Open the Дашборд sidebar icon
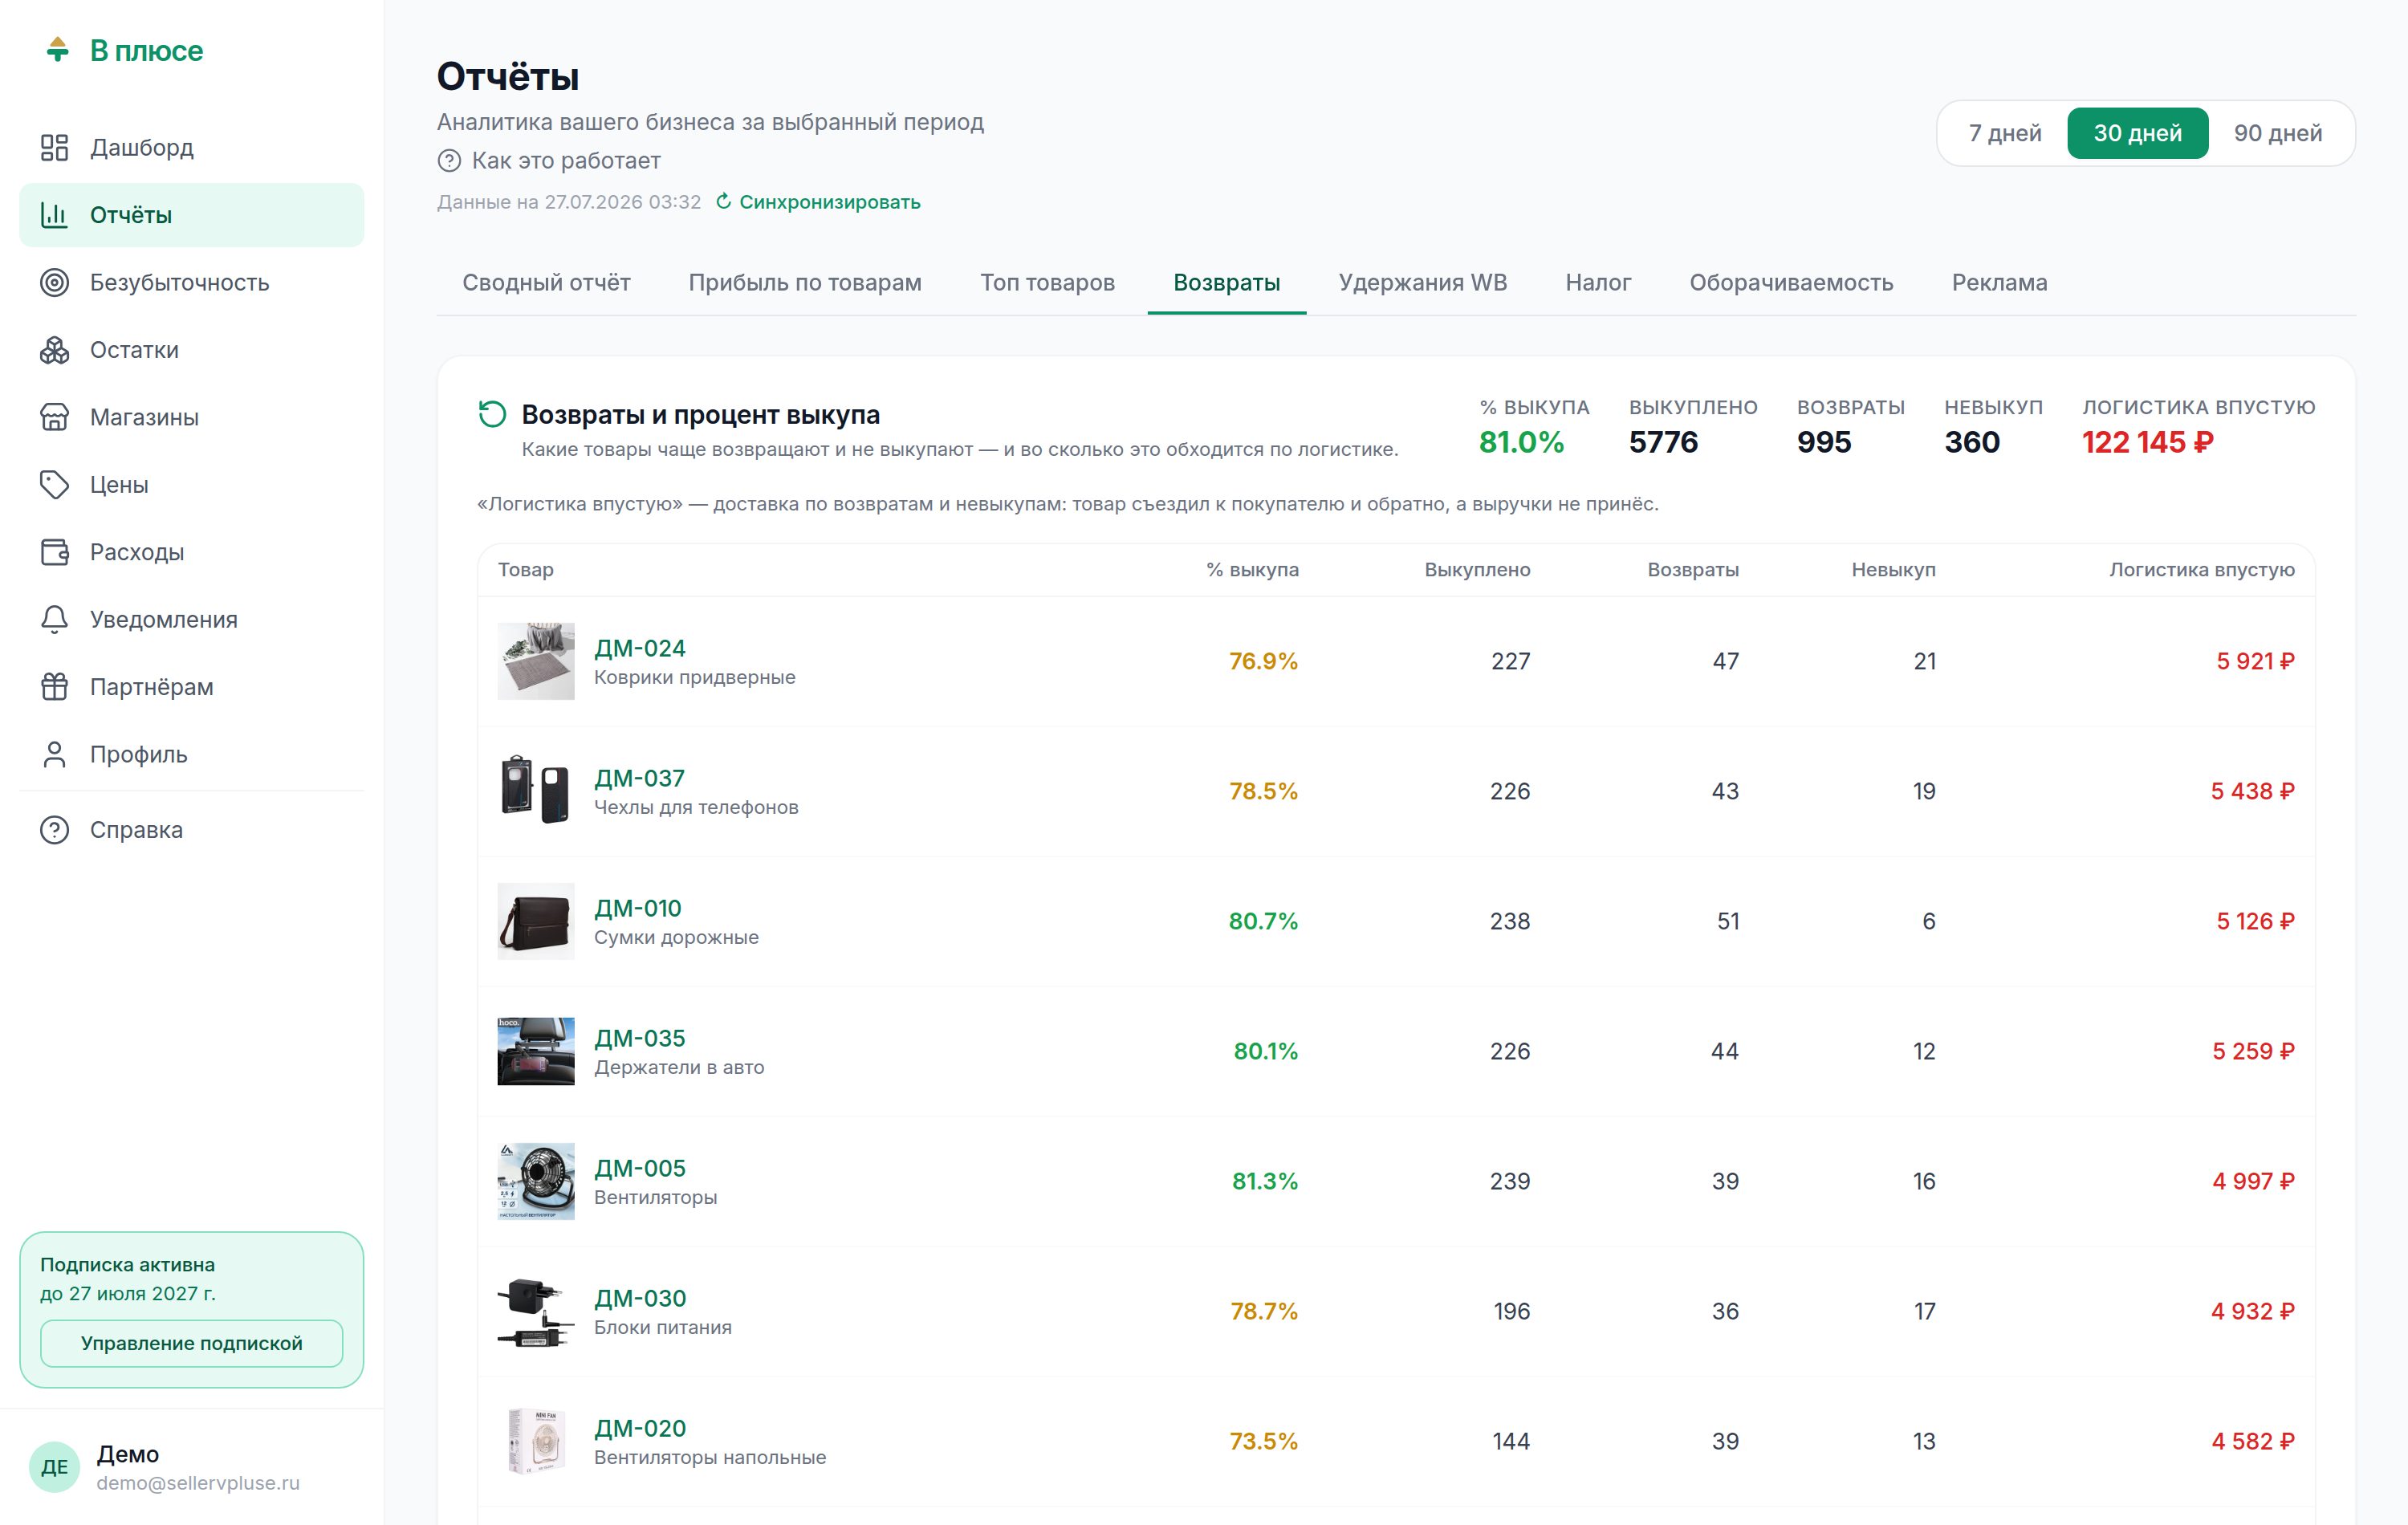 tap(54, 148)
